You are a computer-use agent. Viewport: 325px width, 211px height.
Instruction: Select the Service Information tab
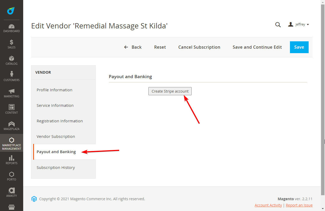click(63, 105)
